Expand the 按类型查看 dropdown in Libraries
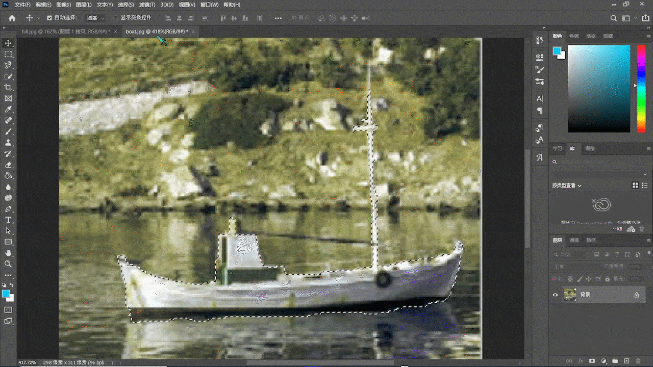 (x=566, y=186)
